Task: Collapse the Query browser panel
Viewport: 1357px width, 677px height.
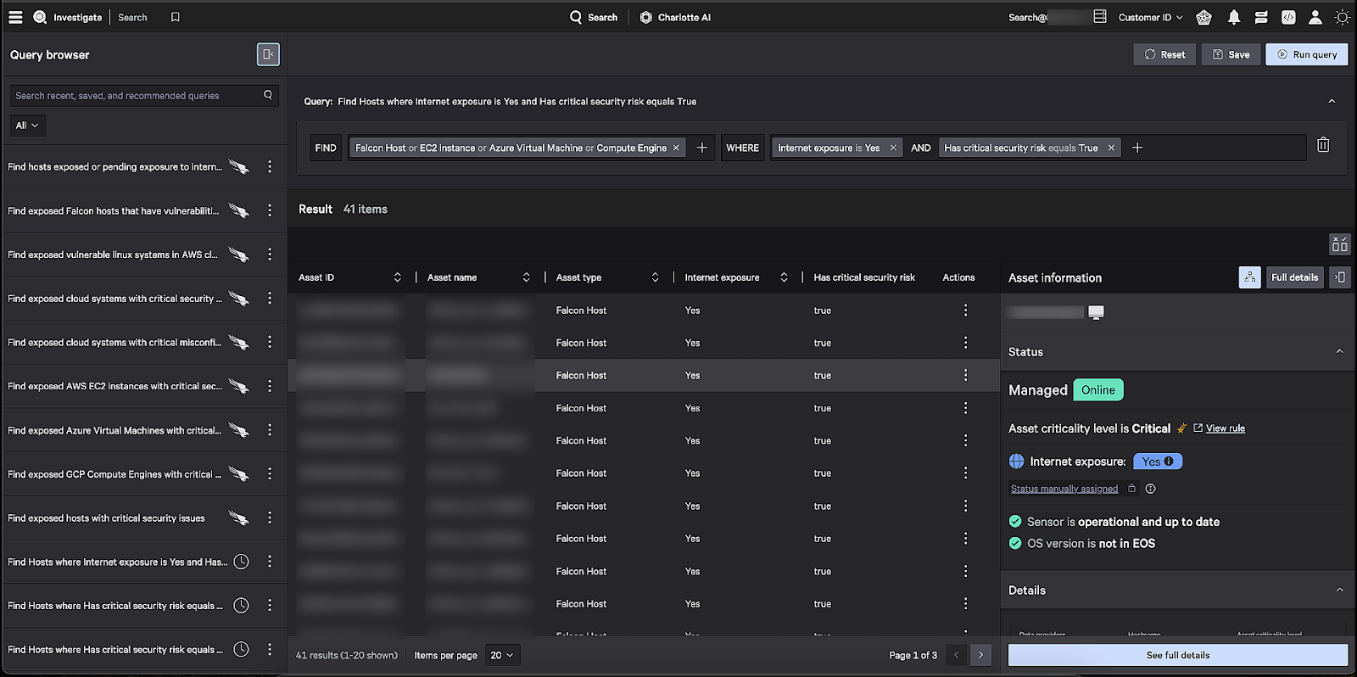Action: click(268, 54)
